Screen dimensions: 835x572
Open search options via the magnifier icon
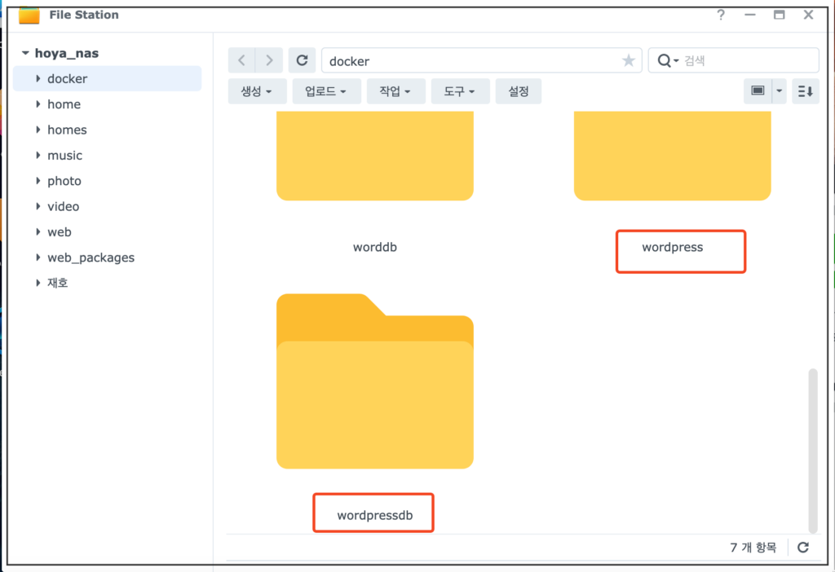(x=667, y=60)
